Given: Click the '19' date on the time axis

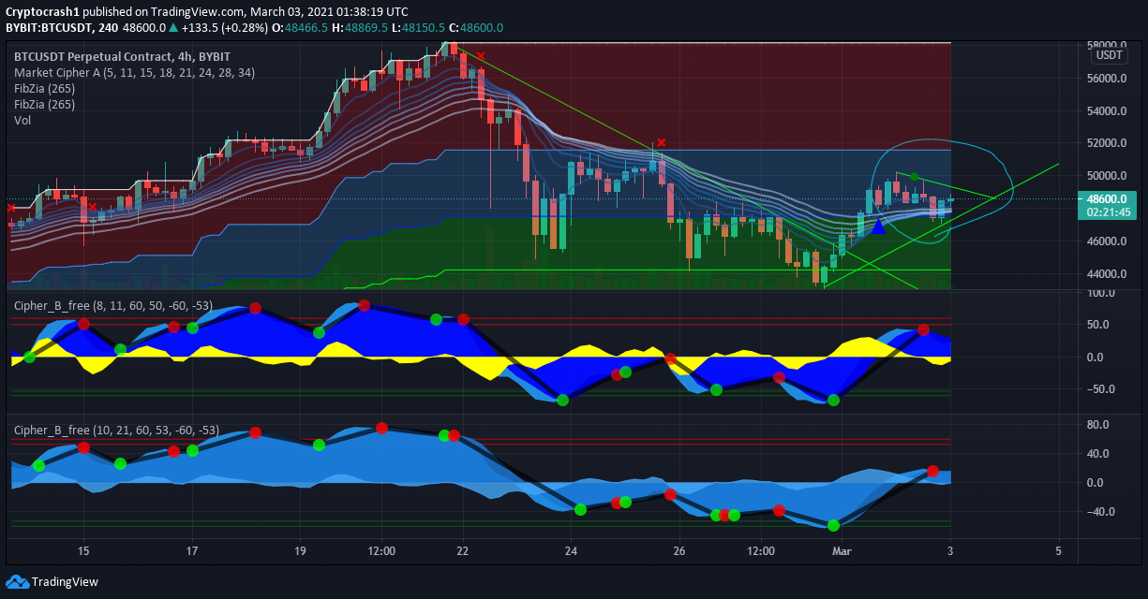Looking at the screenshot, I should 300,550.
